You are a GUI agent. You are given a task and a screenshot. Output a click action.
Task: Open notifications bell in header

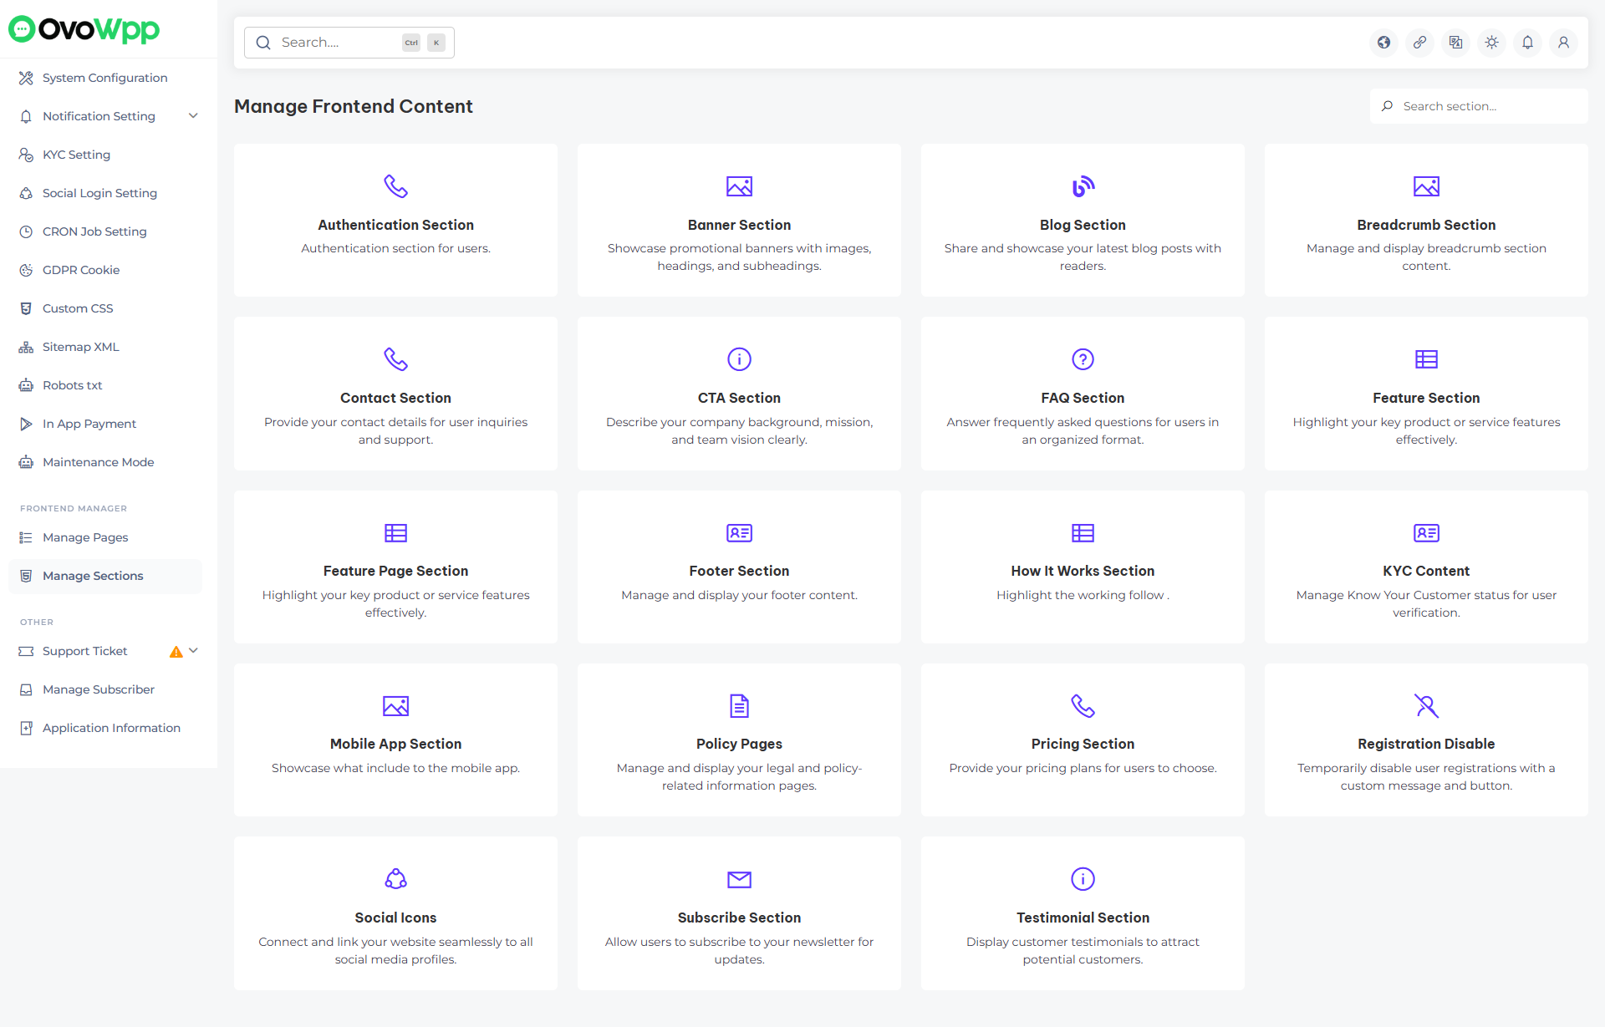tap(1528, 43)
